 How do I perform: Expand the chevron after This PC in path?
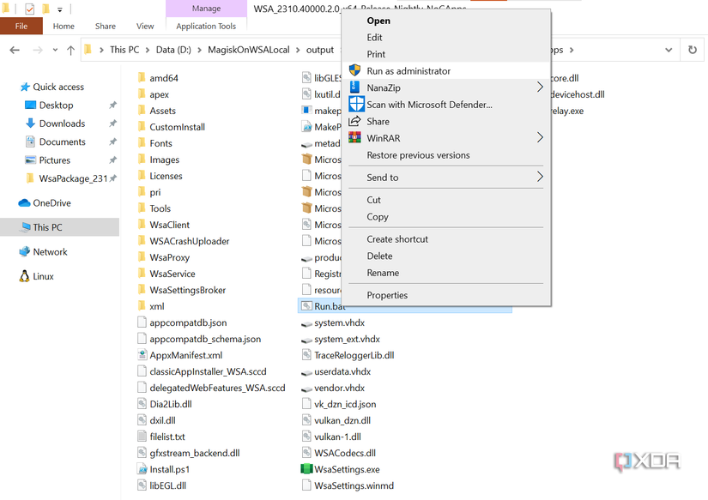[148, 50]
